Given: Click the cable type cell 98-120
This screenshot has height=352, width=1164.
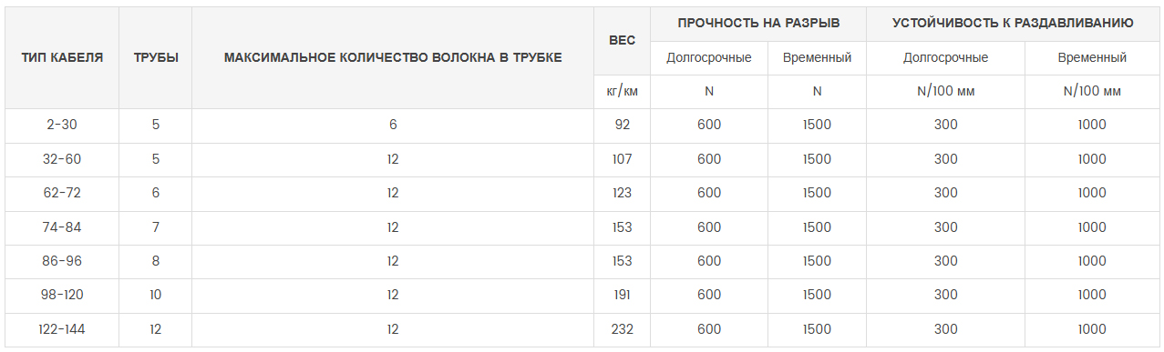Looking at the screenshot, I should coord(62,295).
